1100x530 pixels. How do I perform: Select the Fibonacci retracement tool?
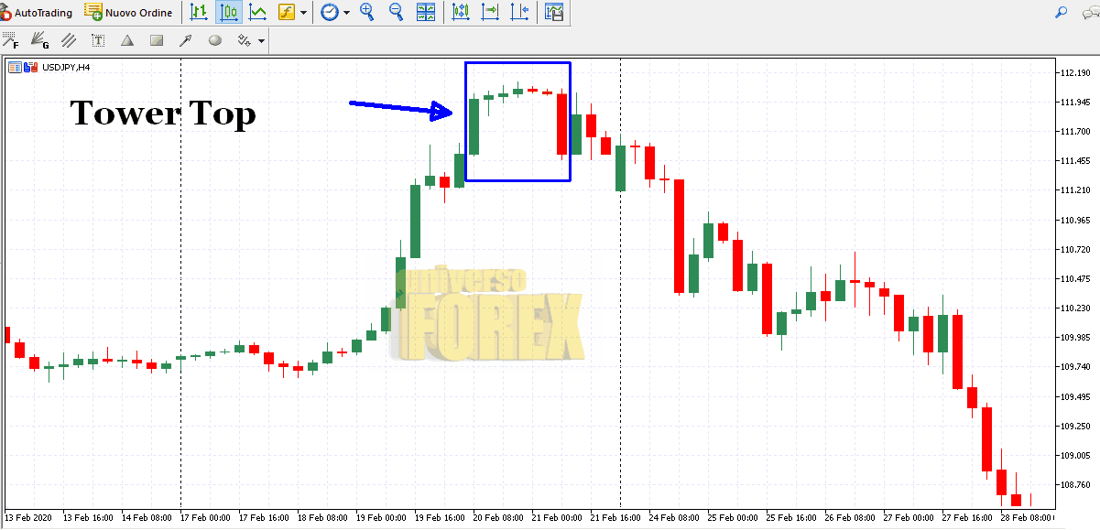pyautogui.click(x=11, y=40)
